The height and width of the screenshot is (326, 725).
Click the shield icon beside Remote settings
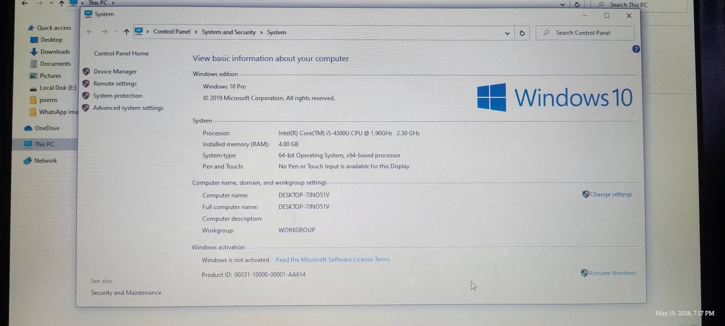tap(86, 84)
